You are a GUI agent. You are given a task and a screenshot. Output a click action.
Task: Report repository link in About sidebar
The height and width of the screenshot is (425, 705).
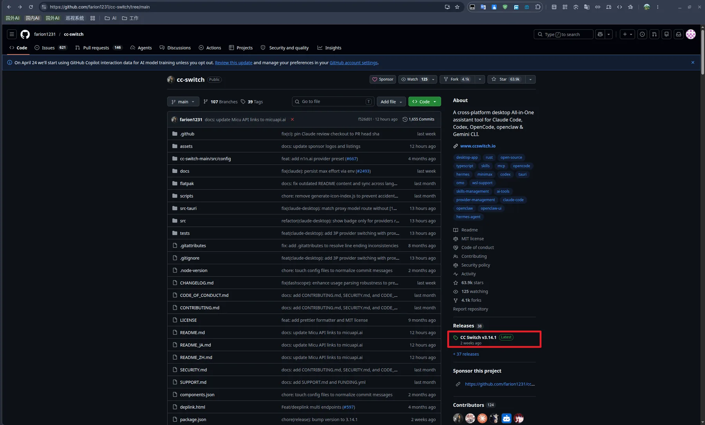470,309
